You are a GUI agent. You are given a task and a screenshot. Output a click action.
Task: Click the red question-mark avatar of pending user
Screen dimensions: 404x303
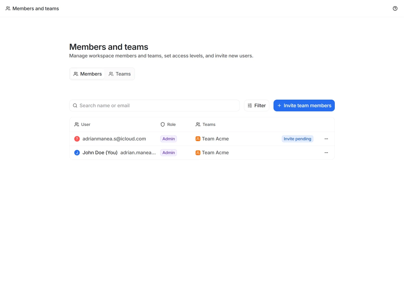pos(77,139)
